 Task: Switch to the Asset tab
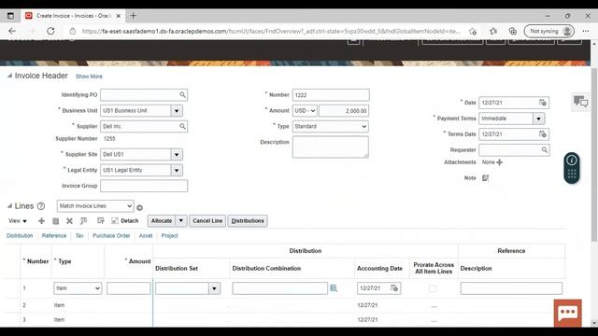[x=146, y=236]
